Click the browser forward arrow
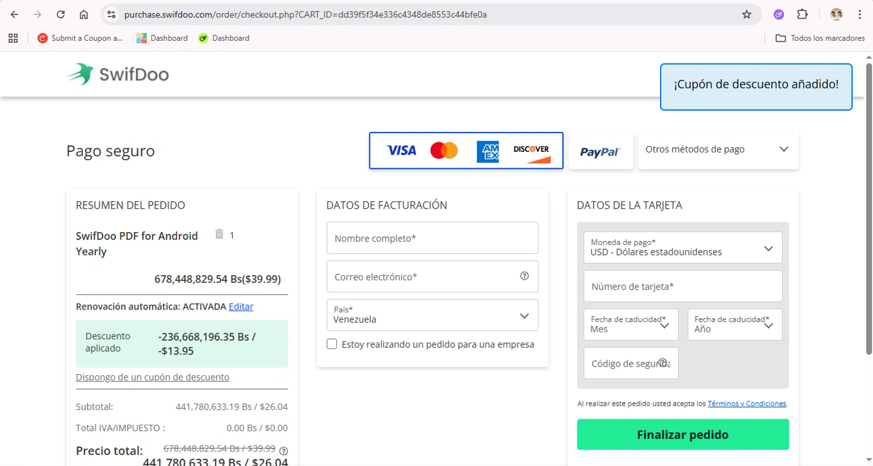 38,15
